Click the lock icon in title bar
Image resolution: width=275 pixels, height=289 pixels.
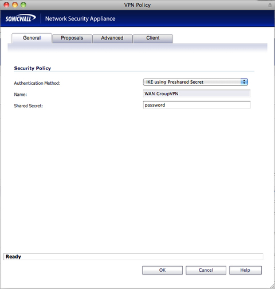click(270, 5)
